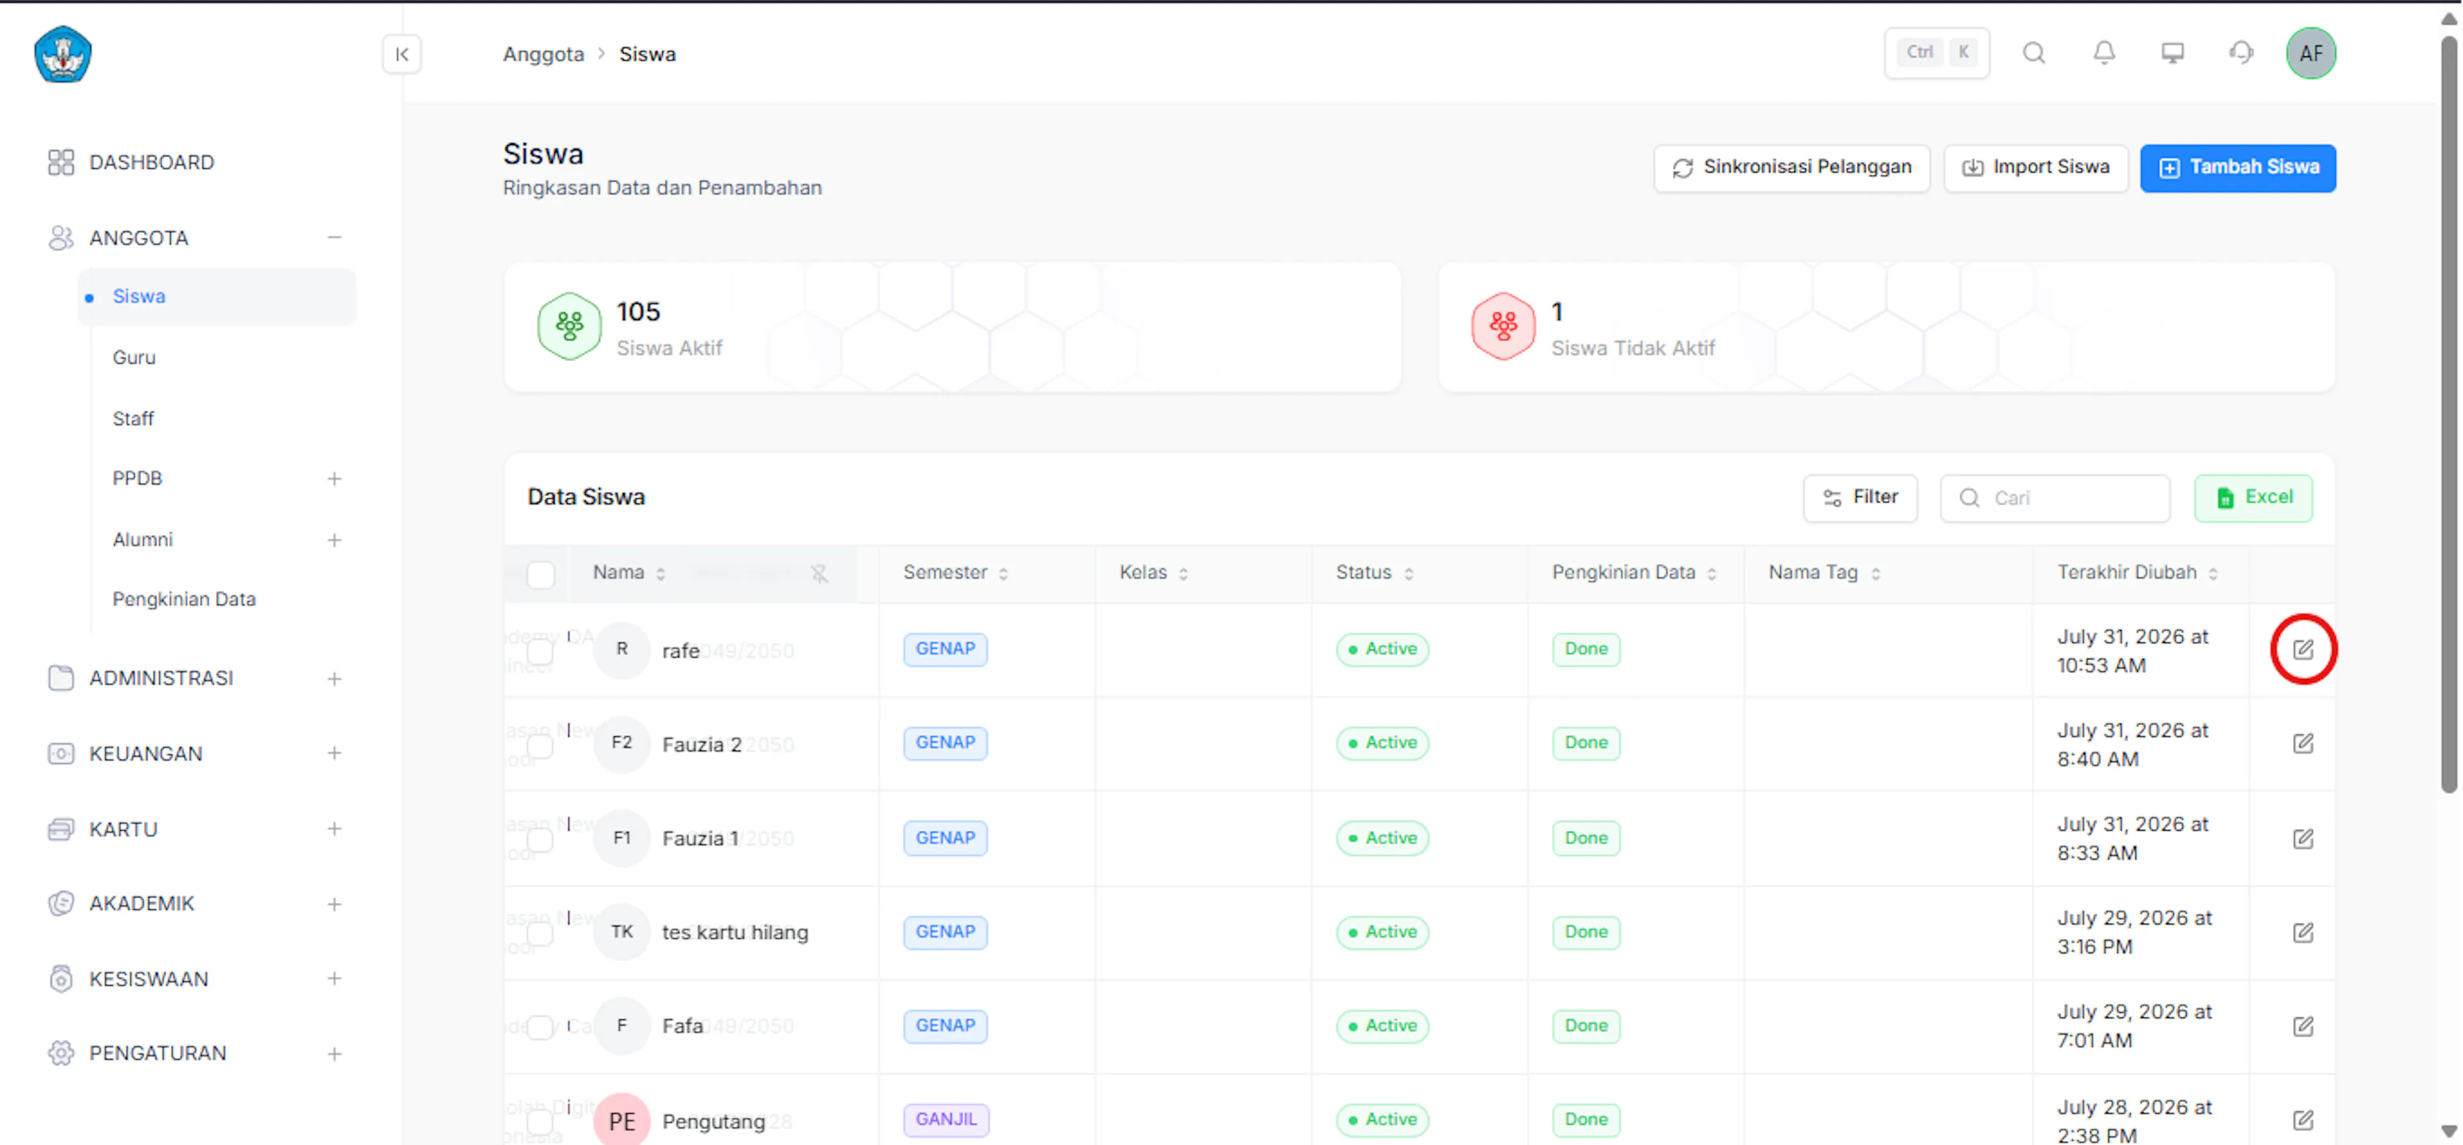Expand the Kartu menu
This screenshot has width=2463, height=1145.
point(335,829)
